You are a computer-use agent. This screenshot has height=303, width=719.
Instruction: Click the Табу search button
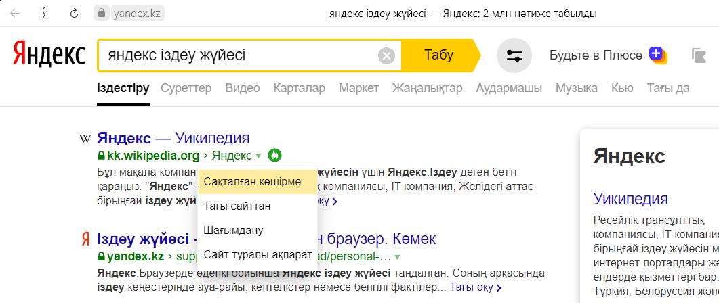coord(439,55)
